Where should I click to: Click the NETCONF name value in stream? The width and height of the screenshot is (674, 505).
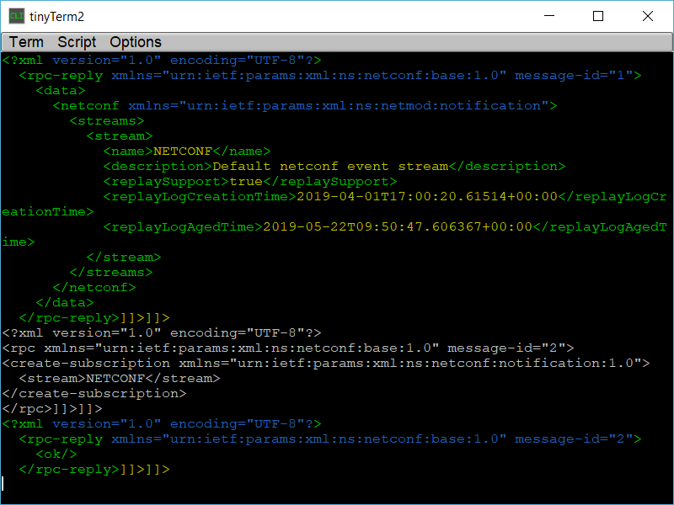(183, 151)
